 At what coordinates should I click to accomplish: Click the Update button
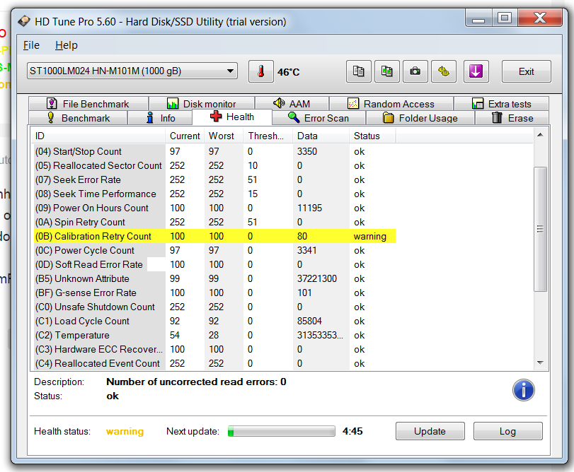[430, 431]
